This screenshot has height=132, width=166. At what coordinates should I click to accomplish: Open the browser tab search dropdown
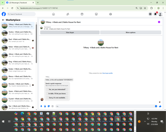(3, 3)
